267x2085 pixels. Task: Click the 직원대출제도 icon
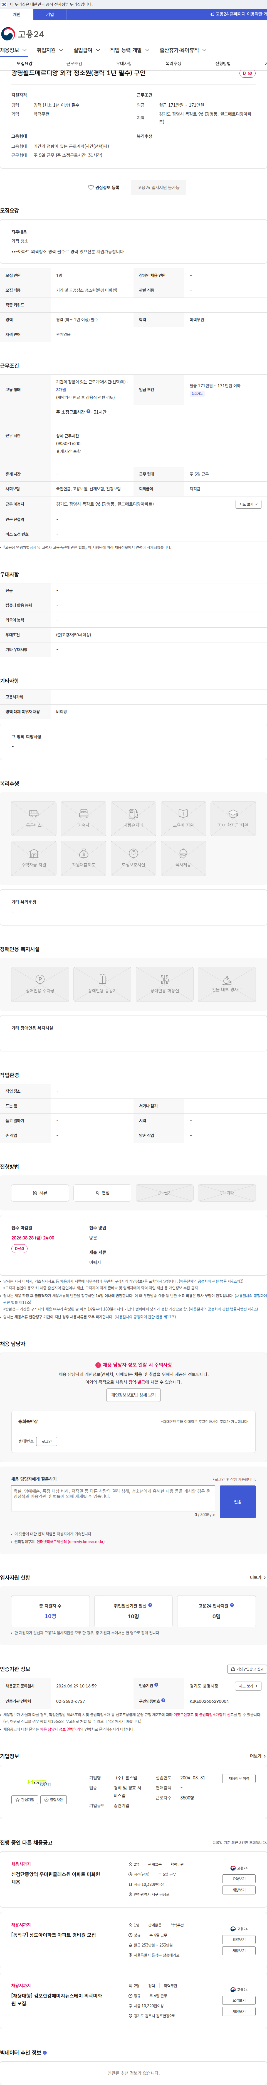(x=83, y=858)
